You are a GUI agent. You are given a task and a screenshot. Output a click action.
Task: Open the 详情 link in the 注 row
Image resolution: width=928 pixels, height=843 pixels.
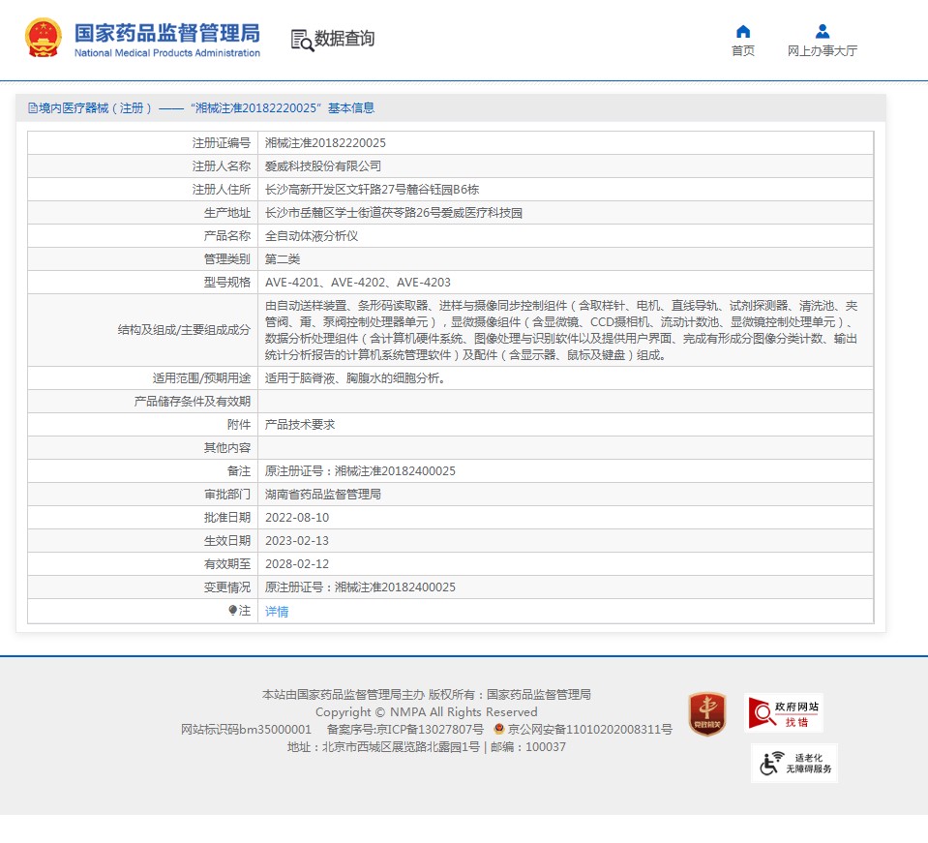coord(277,612)
